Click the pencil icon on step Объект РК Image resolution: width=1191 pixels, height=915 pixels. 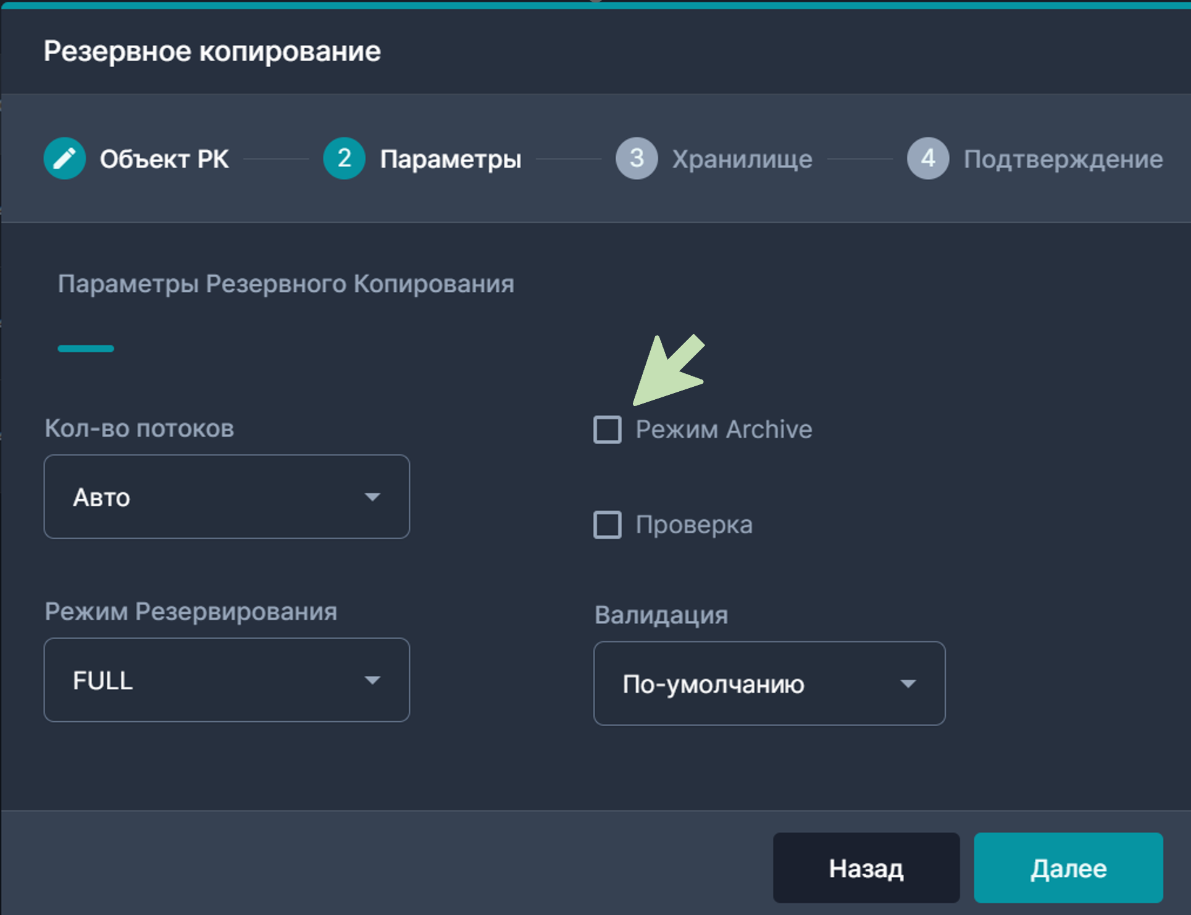64,159
